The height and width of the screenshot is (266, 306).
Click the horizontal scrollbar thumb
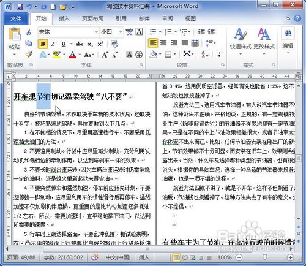pyautogui.click(x=147, y=249)
